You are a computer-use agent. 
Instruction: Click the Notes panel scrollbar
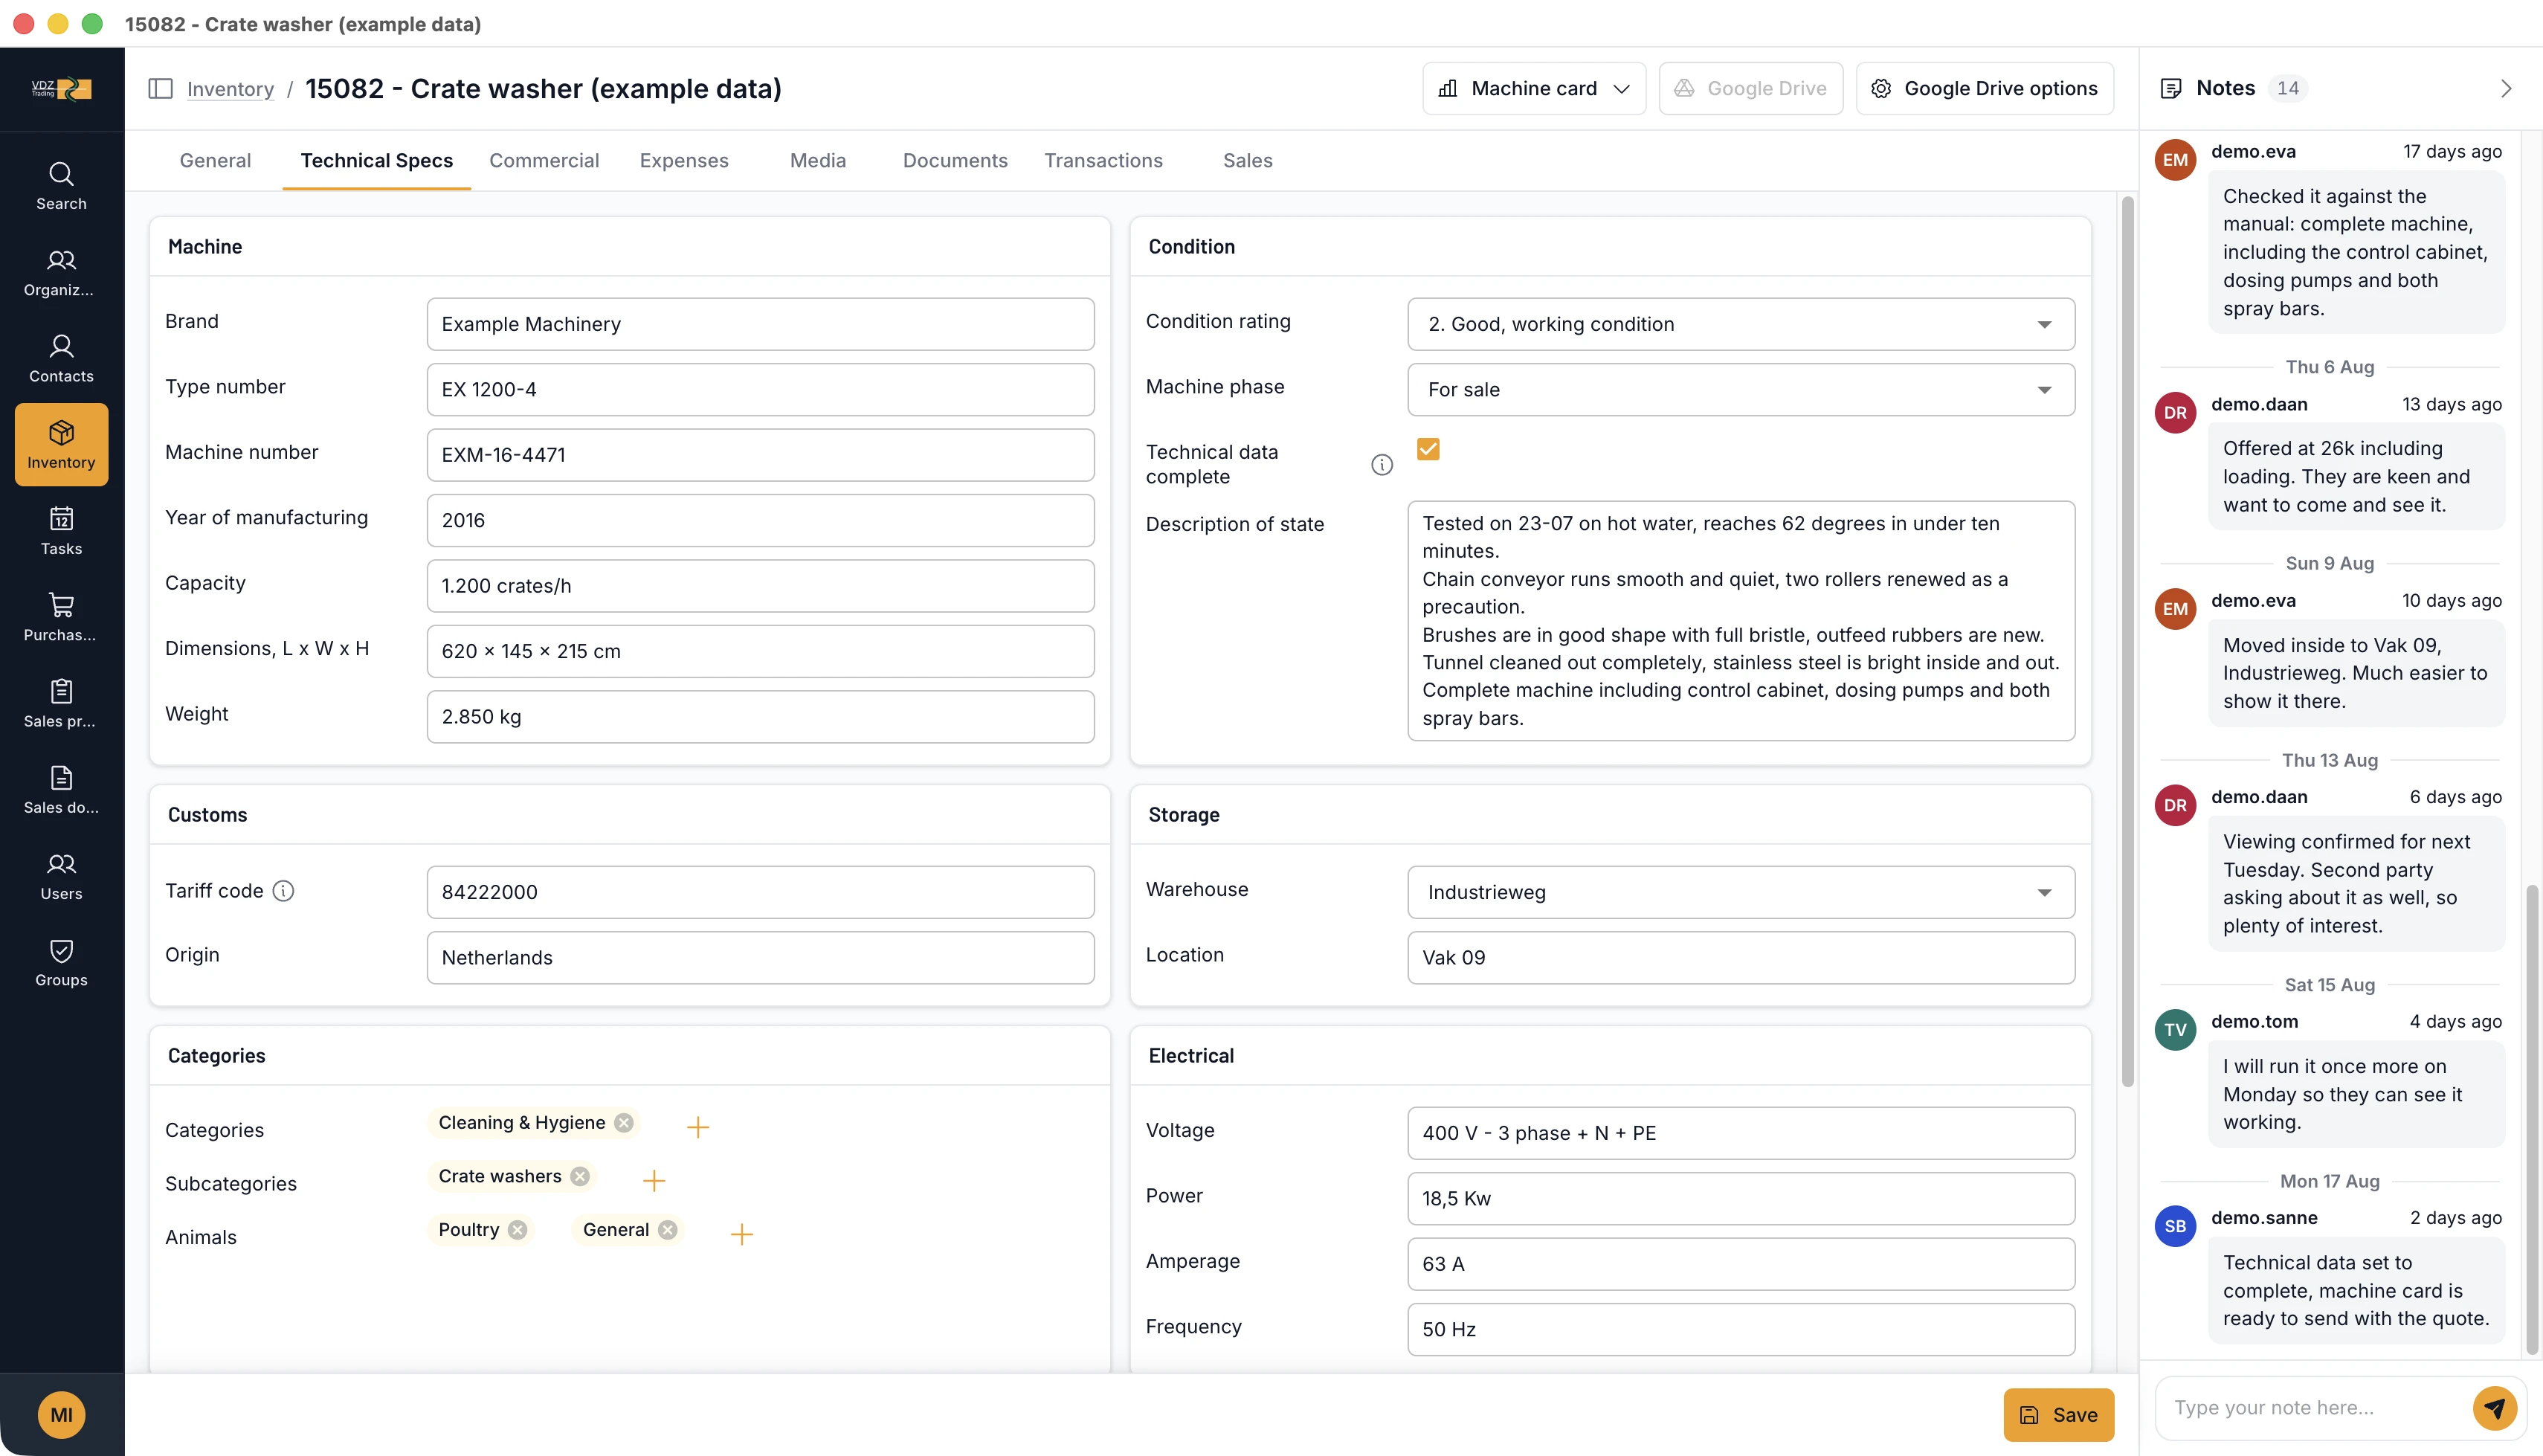(2532, 1119)
